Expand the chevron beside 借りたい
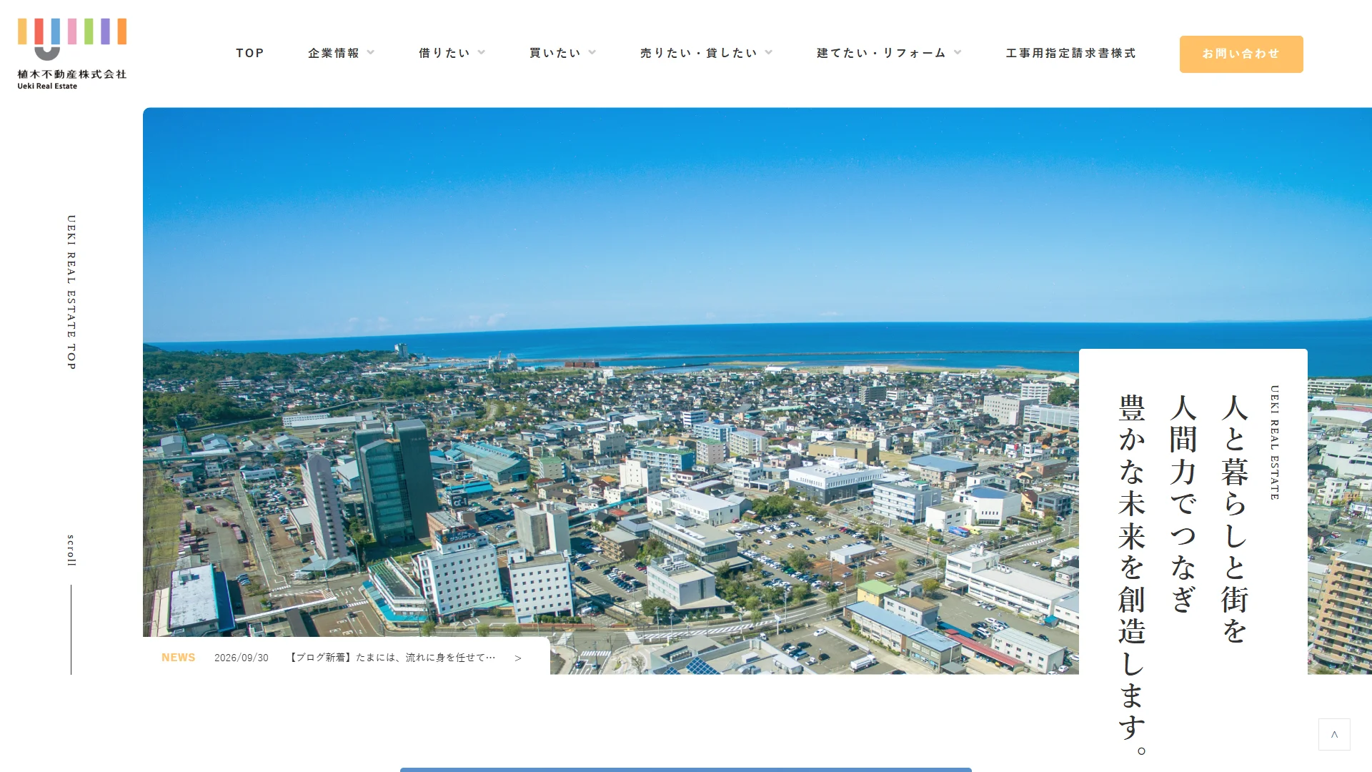The height and width of the screenshot is (772, 1372). 482,52
